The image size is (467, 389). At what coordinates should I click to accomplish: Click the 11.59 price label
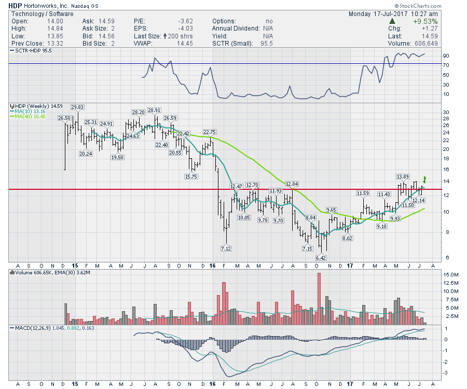[363, 193]
